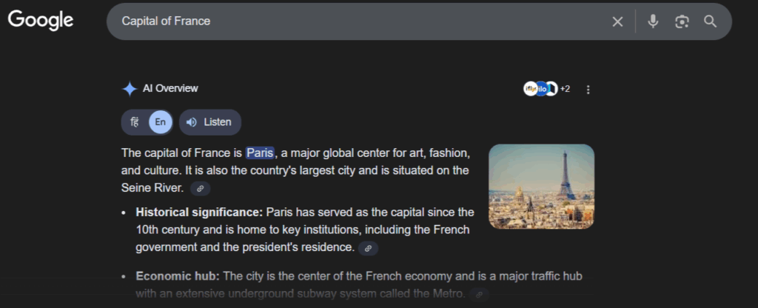Viewport: 758px width, 308px height.
Task: Open source link after Seine River sentence
Action: click(x=200, y=189)
